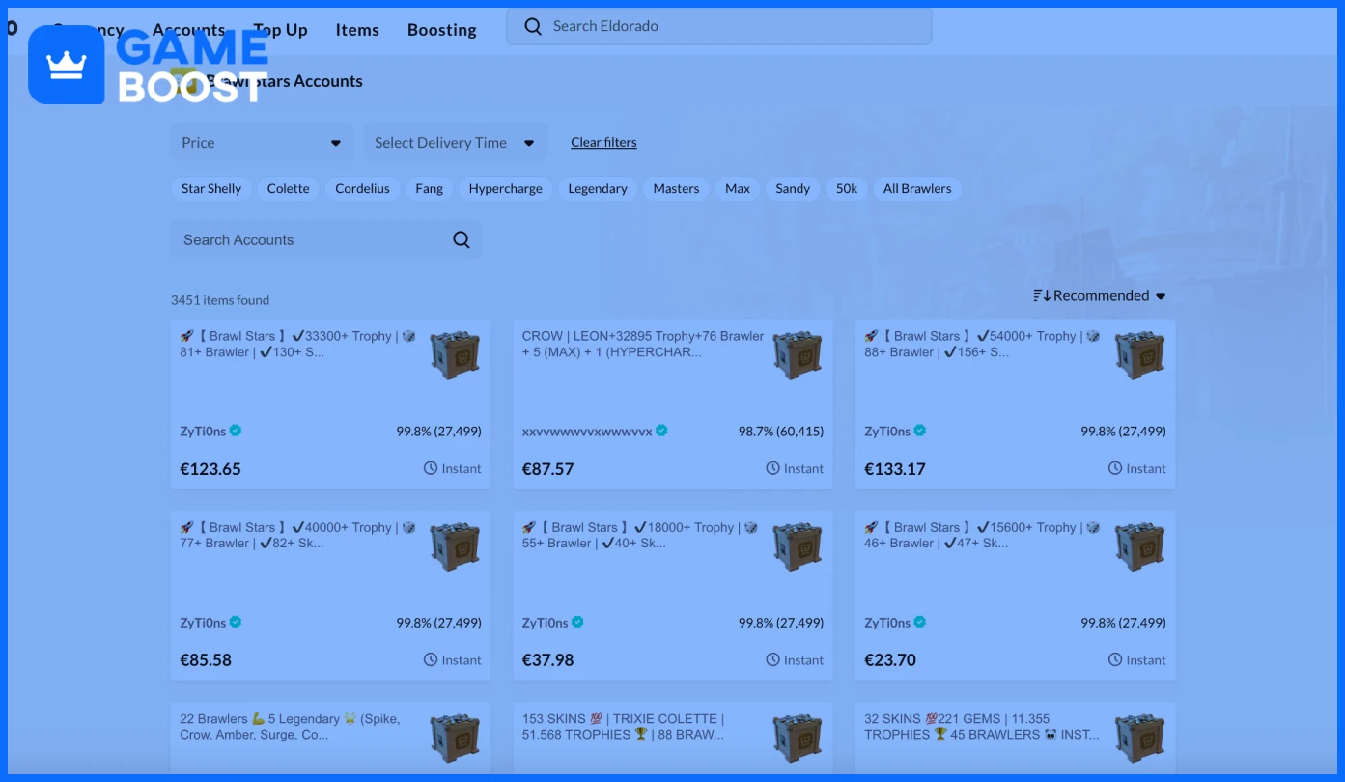Open the Boosting navigation item
1345x782 pixels.
(x=442, y=30)
